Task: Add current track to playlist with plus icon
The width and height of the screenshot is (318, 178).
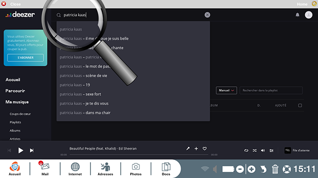Action: (196, 148)
